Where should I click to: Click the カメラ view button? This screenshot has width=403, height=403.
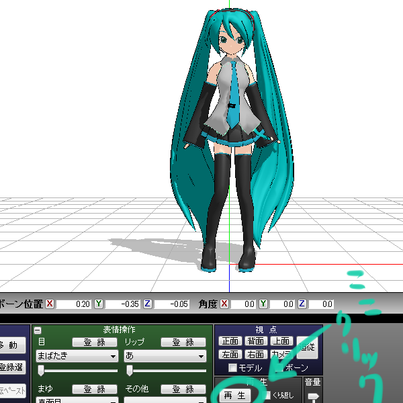(282, 355)
